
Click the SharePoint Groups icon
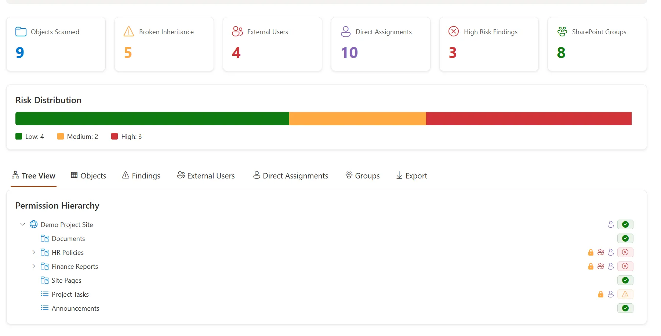click(562, 32)
